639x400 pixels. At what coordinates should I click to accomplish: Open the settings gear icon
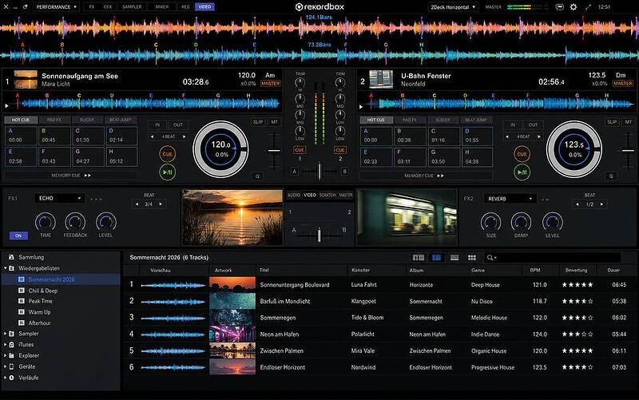[573, 7]
